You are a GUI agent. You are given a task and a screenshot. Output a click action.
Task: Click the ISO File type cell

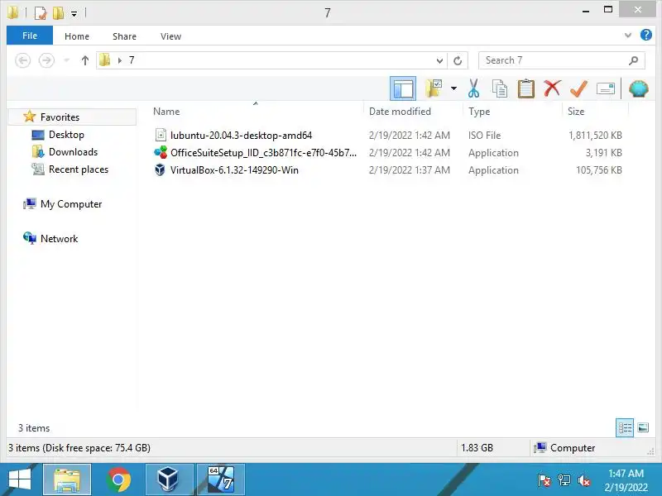pos(484,136)
